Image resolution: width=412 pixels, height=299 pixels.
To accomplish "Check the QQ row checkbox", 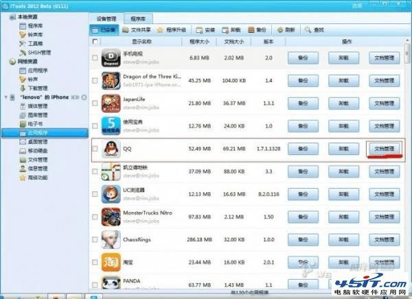I will pyautogui.click(x=95, y=149).
